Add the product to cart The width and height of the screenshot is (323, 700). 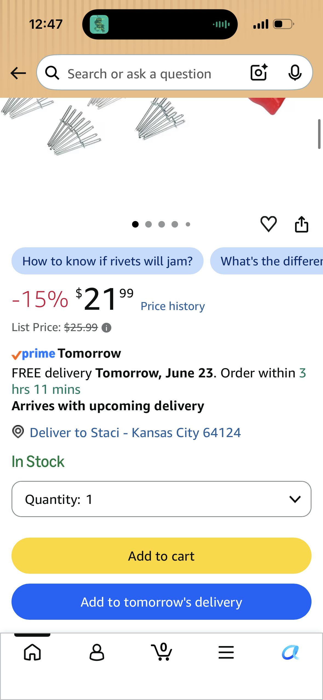pyautogui.click(x=161, y=556)
